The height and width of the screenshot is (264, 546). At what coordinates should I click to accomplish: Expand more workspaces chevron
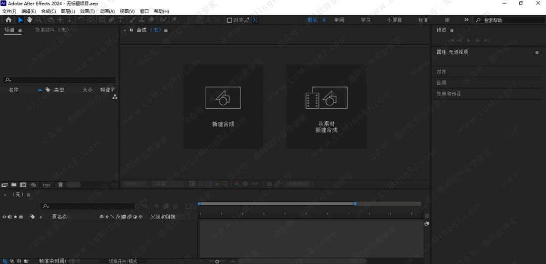point(467,20)
